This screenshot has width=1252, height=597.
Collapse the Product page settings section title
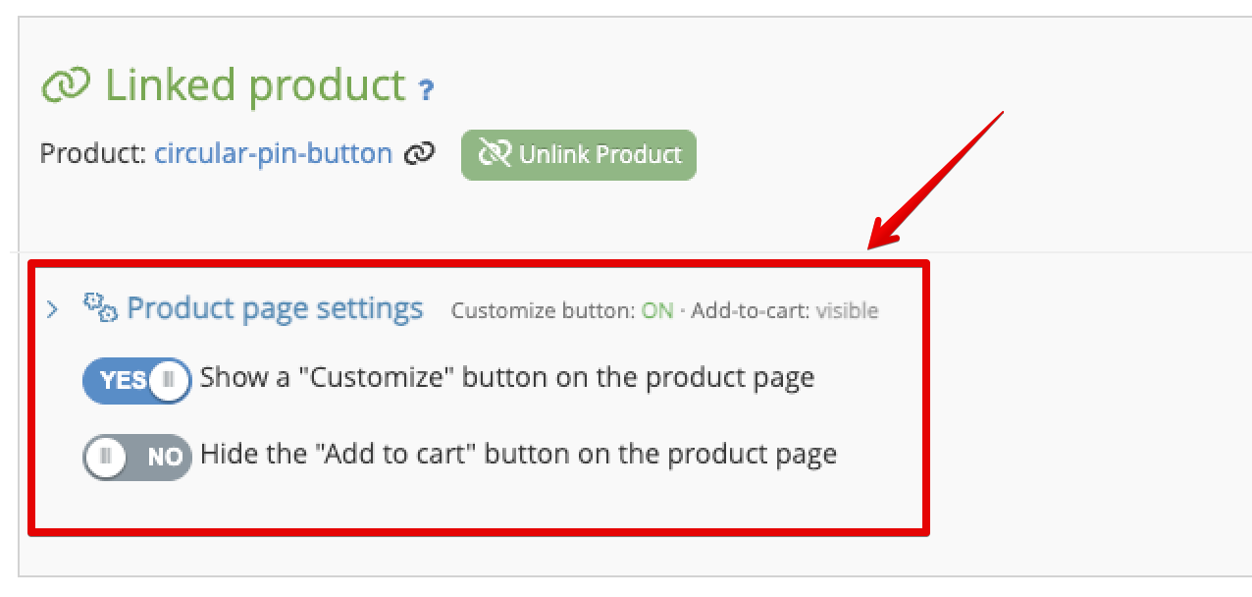coord(276,308)
